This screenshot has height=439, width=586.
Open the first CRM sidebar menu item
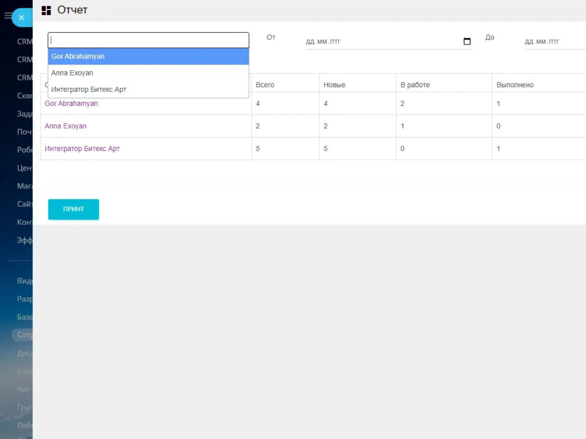coord(25,42)
